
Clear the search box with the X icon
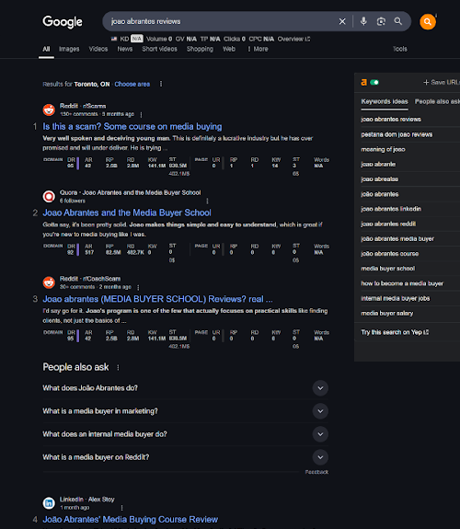click(342, 21)
